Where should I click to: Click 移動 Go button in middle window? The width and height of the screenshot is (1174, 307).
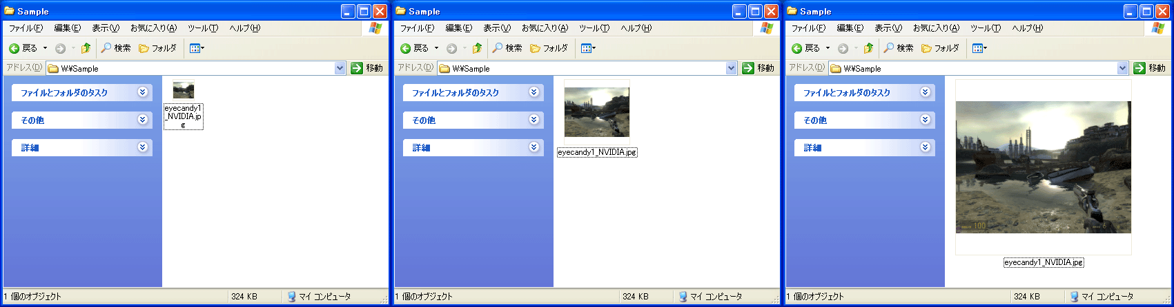pyautogui.click(x=758, y=68)
